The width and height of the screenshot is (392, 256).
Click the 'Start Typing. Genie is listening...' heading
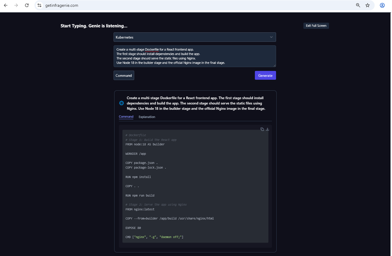[x=94, y=26]
